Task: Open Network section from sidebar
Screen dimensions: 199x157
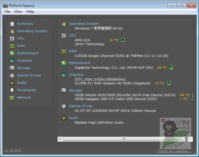Action: tap(24, 97)
